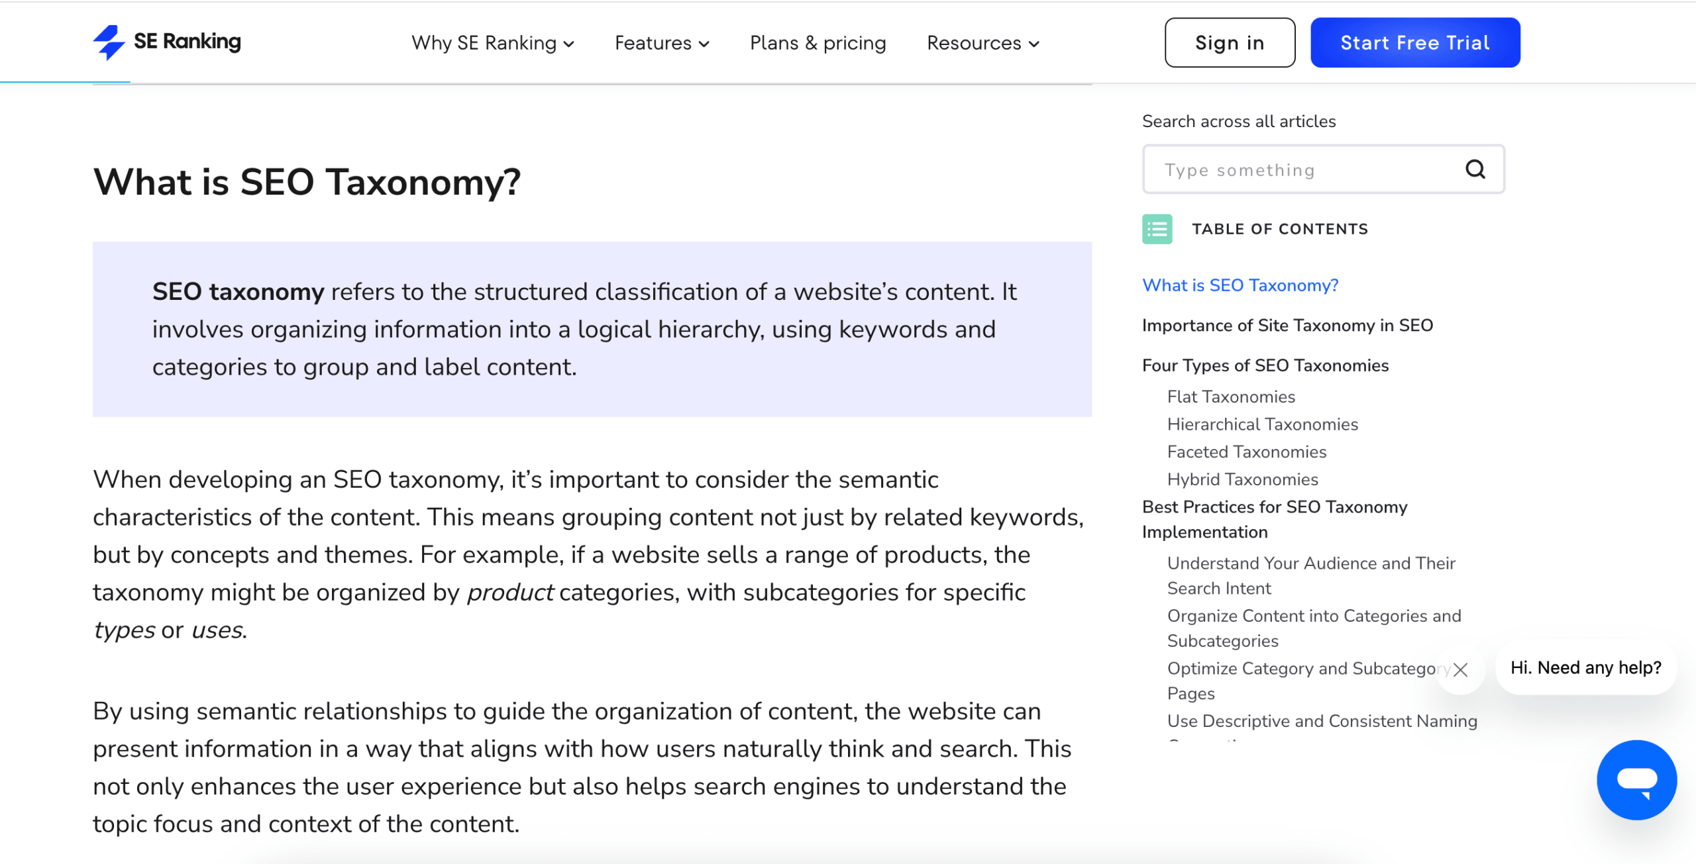Expand the Resources dropdown menu
Image resolution: width=1696 pixels, height=864 pixels.
coord(983,43)
